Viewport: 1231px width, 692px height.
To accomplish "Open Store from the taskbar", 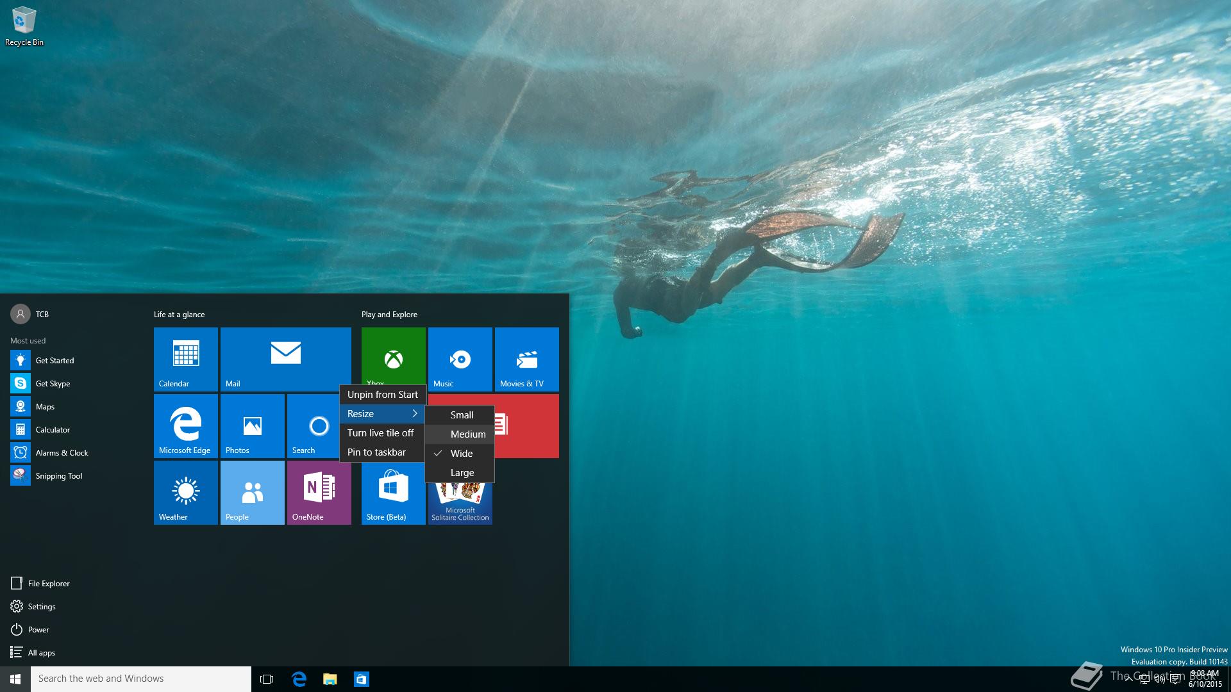I will pyautogui.click(x=362, y=679).
